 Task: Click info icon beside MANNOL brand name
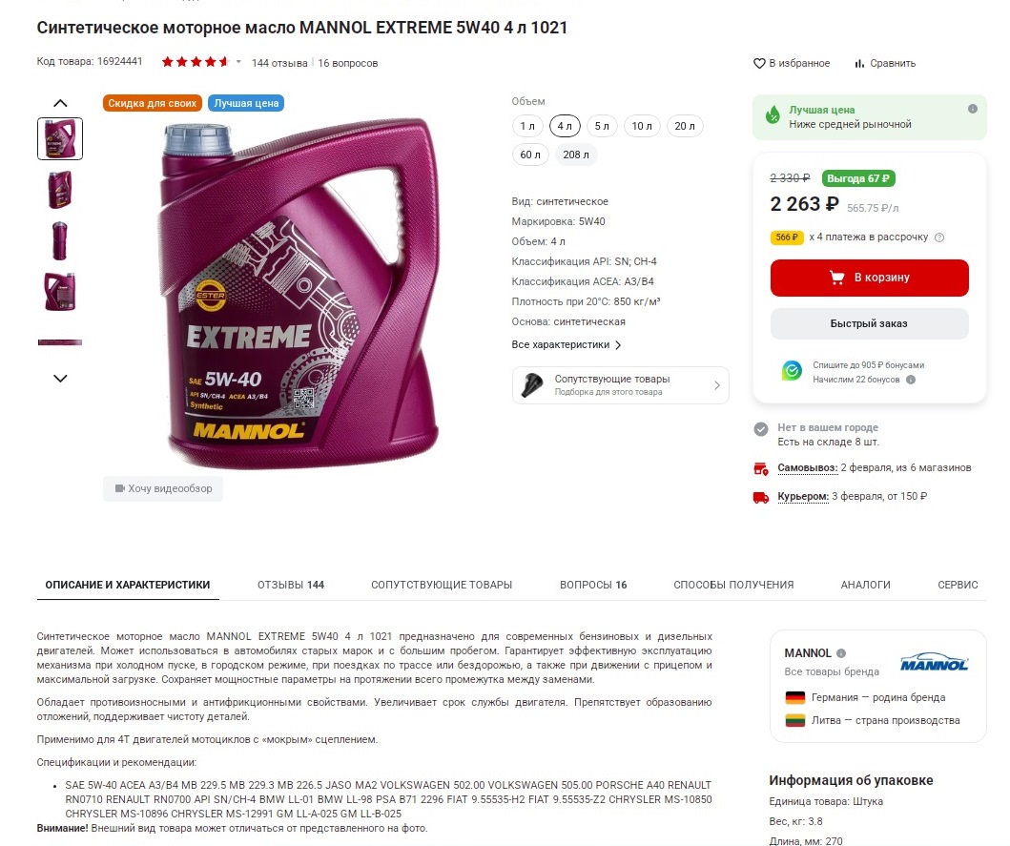[x=841, y=652]
